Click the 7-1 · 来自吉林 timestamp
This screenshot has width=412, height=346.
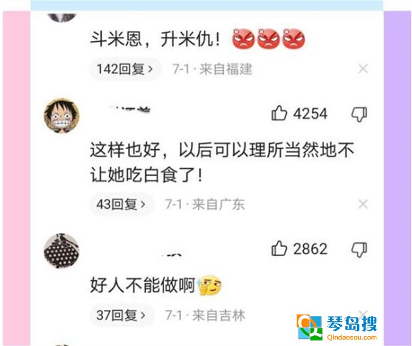(205, 315)
